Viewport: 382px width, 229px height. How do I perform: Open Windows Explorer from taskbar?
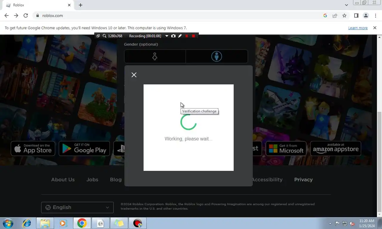click(x=45, y=223)
